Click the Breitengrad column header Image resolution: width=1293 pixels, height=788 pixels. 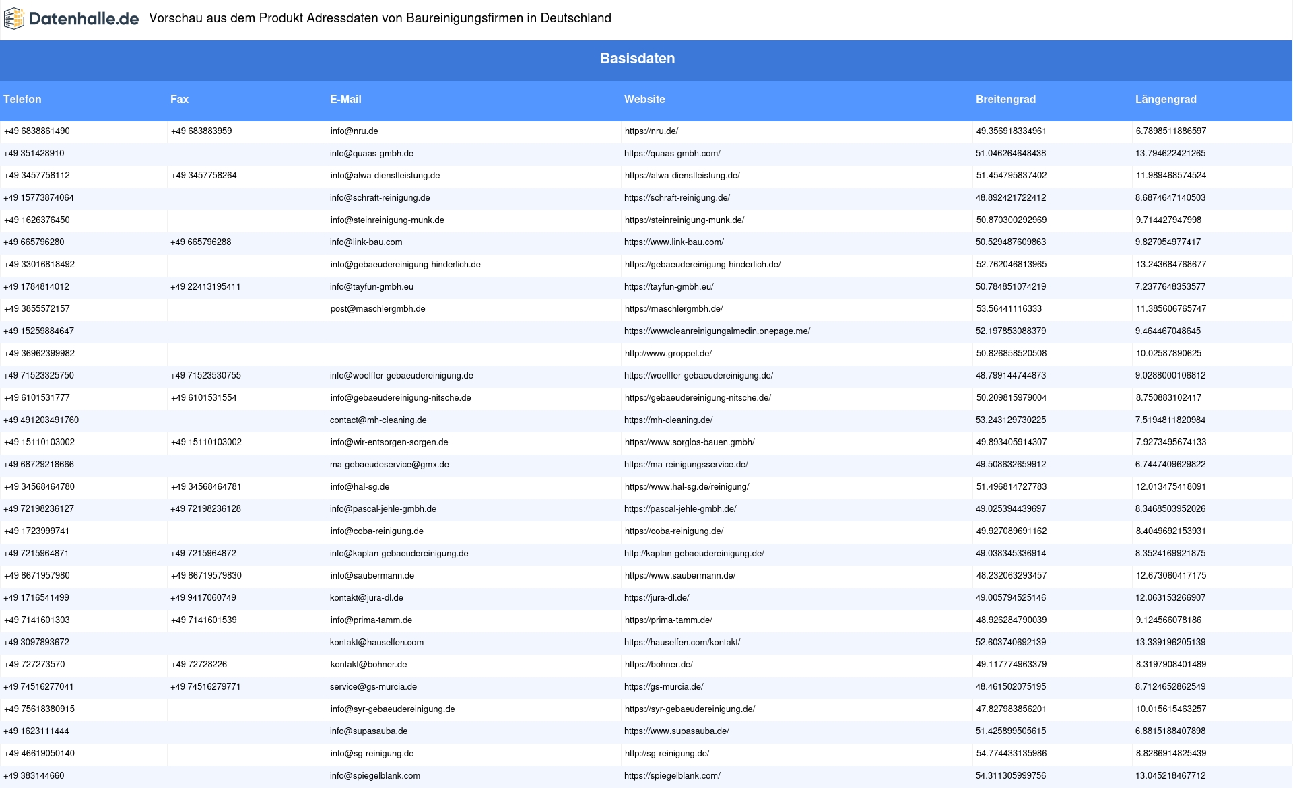tap(1005, 100)
